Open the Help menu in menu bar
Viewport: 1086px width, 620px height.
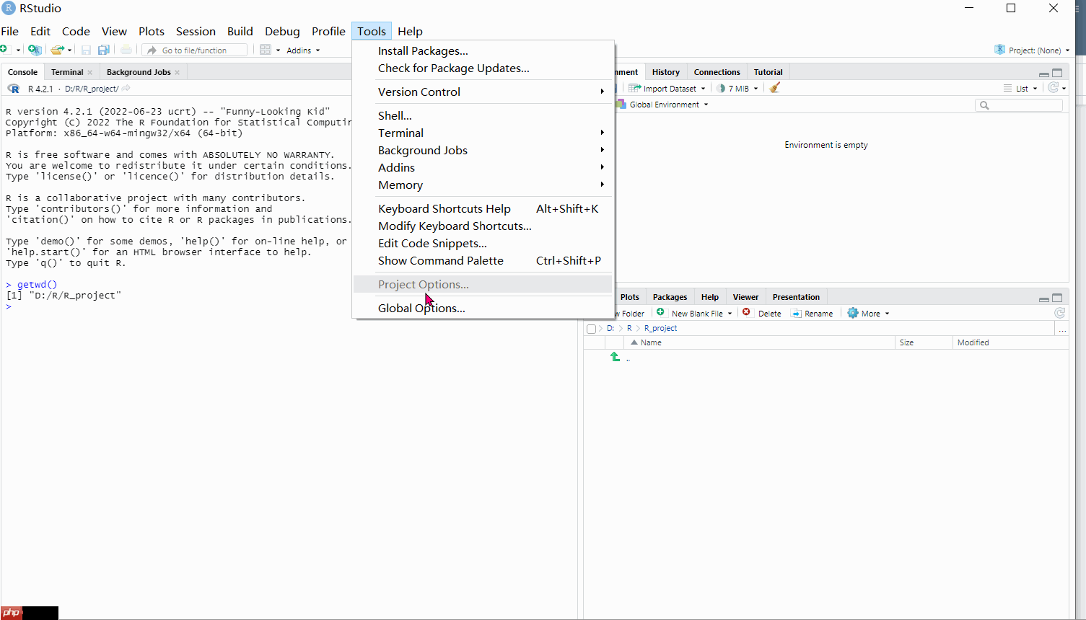click(x=410, y=31)
